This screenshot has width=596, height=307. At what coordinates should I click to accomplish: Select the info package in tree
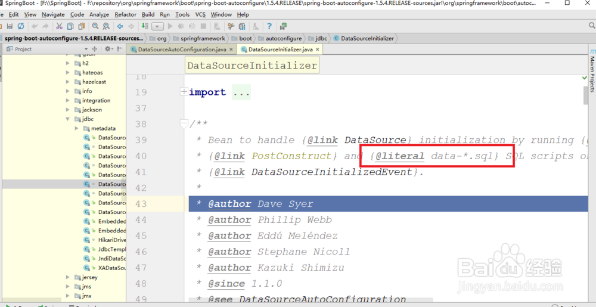87,91
